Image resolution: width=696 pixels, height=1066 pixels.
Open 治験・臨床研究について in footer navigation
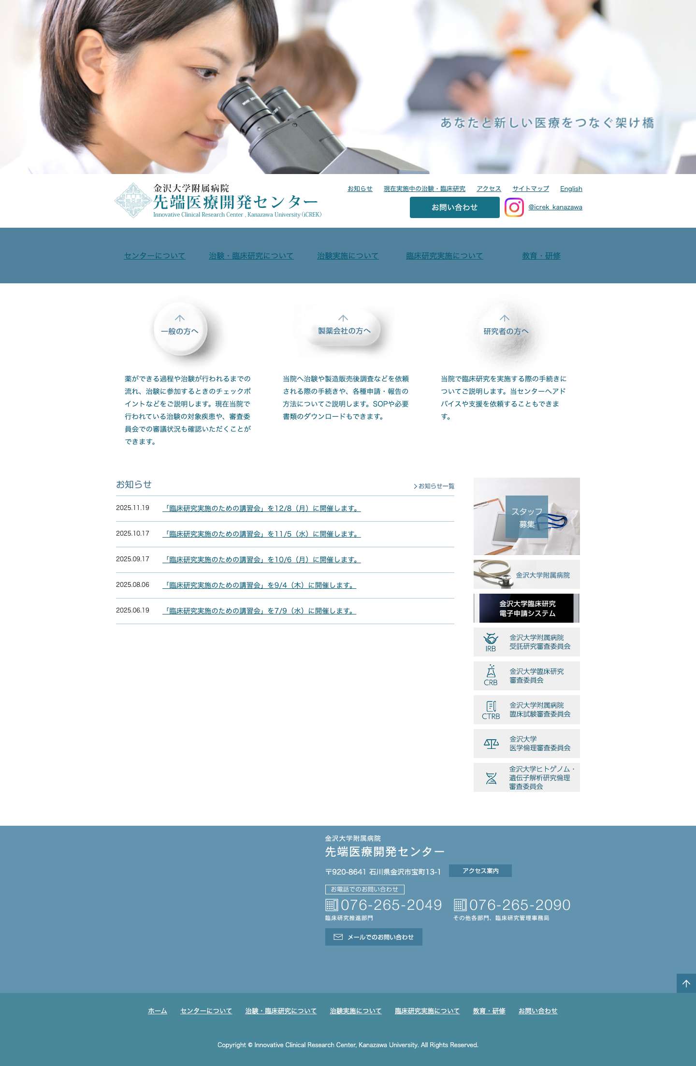[281, 1011]
